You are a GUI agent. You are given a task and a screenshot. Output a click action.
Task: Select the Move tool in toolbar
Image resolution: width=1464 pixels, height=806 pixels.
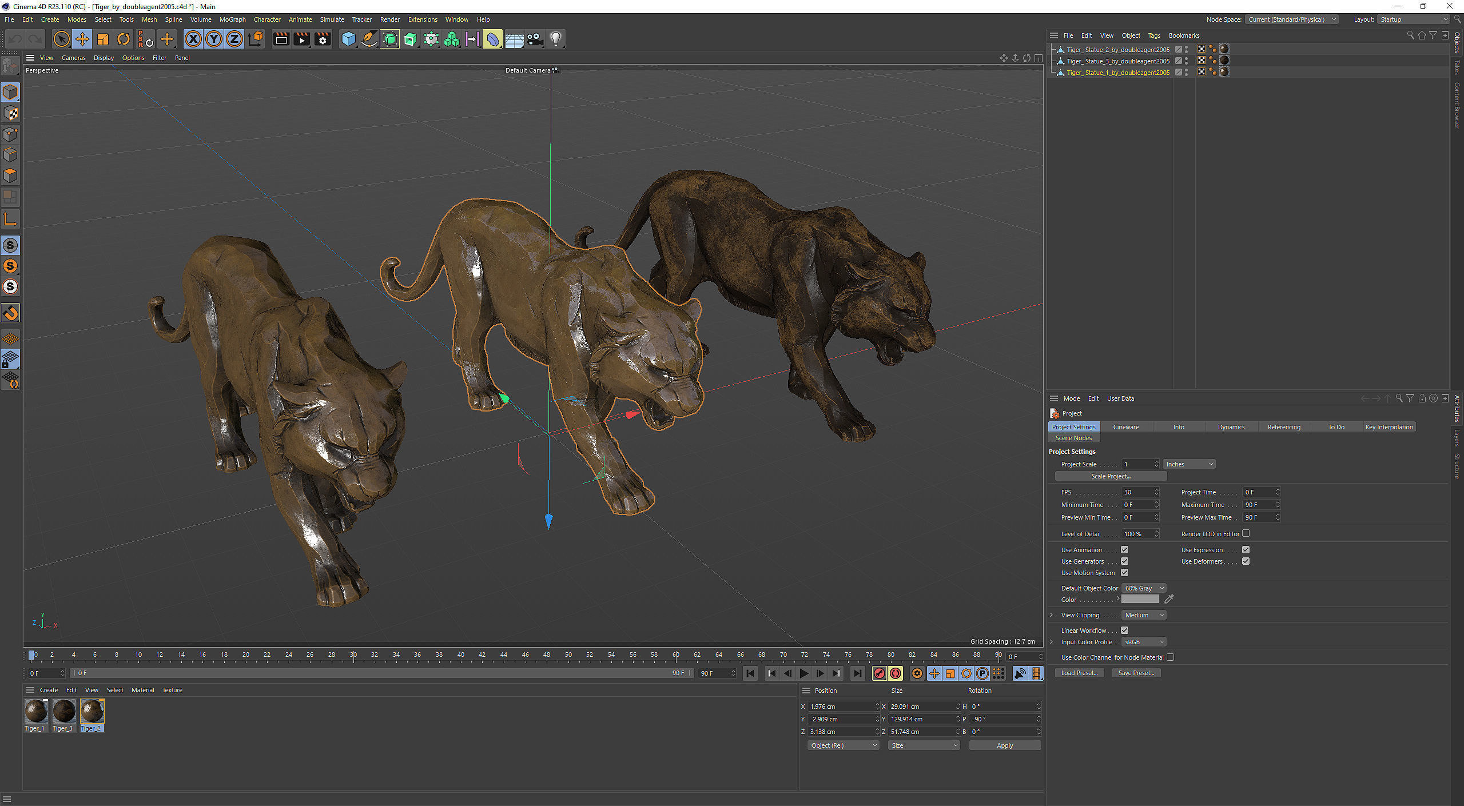pyautogui.click(x=82, y=39)
